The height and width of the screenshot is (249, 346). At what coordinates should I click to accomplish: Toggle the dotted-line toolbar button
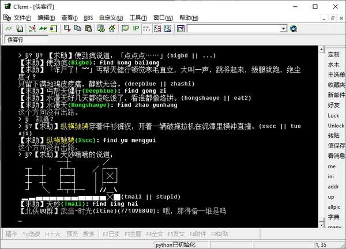(146, 28)
